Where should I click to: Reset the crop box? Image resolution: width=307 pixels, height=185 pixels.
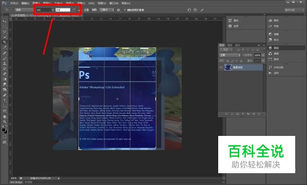click(189, 10)
